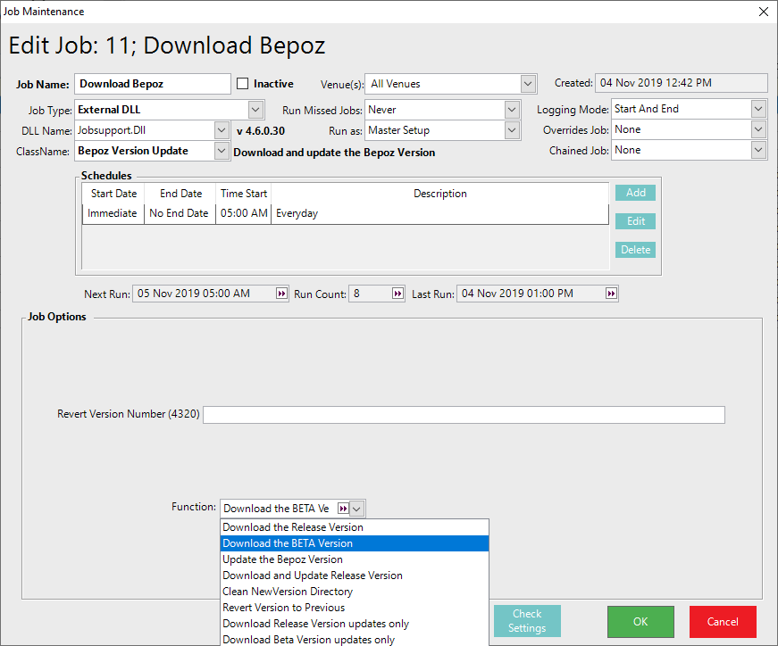This screenshot has height=646, width=778.
Task: Open the Overrides Job dropdown
Action: click(758, 129)
